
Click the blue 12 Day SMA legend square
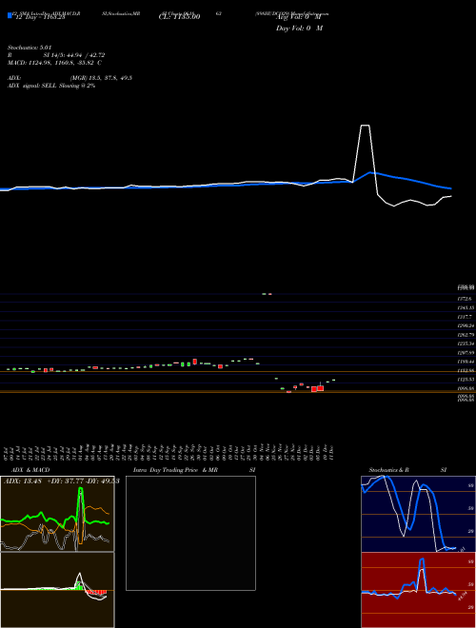(x=10, y=15)
